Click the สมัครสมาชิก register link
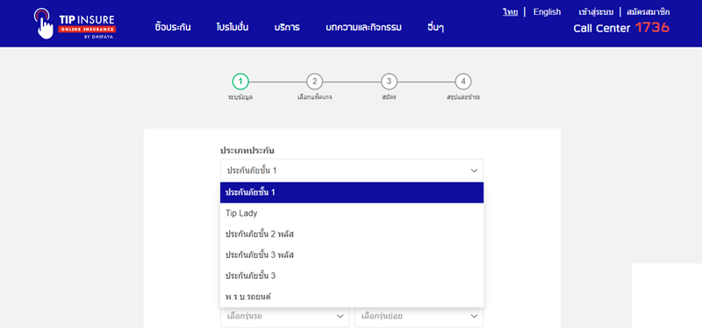The height and width of the screenshot is (328, 702). [x=648, y=12]
